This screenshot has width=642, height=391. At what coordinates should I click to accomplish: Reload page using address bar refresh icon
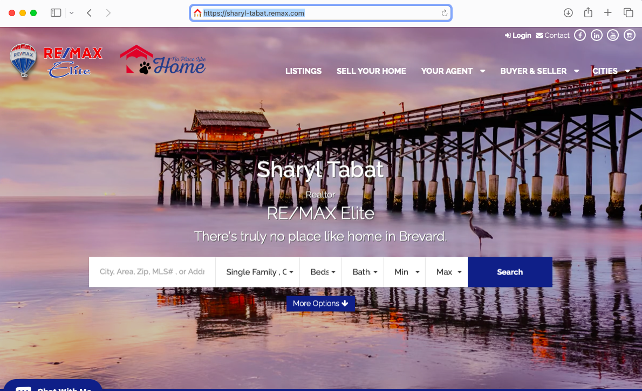click(x=444, y=13)
